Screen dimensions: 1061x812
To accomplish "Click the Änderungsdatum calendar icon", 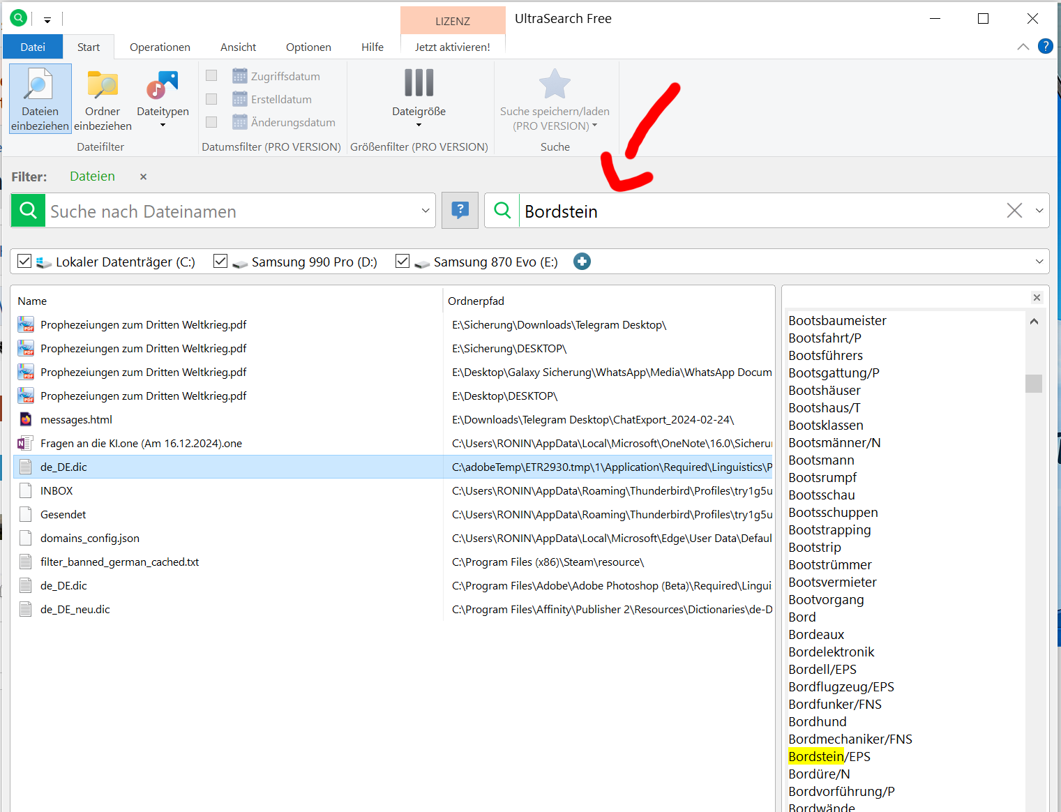I will pyautogui.click(x=240, y=122).
